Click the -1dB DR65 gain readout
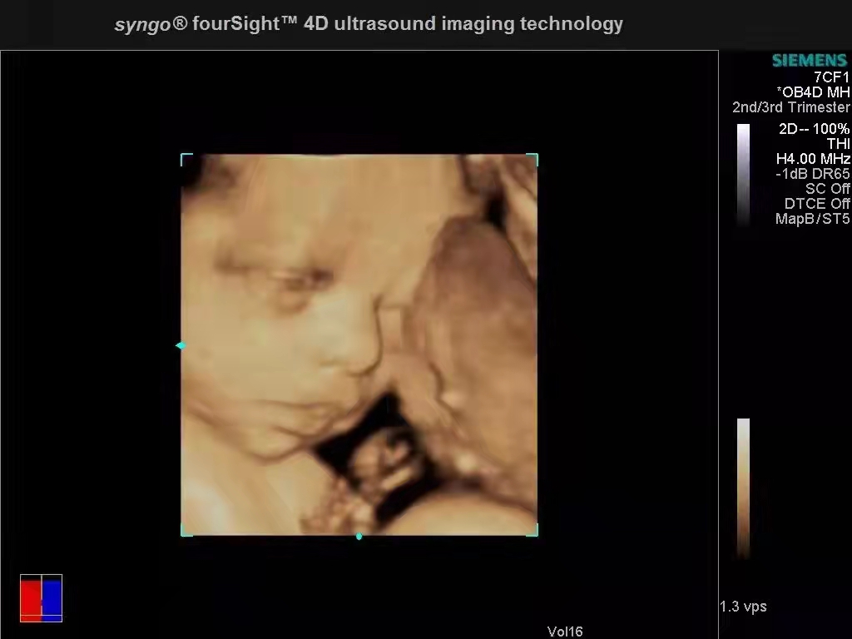 [x=813, y=174]
